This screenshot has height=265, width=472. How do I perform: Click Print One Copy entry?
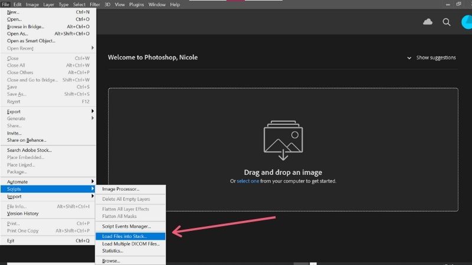[x=48, y=231]
